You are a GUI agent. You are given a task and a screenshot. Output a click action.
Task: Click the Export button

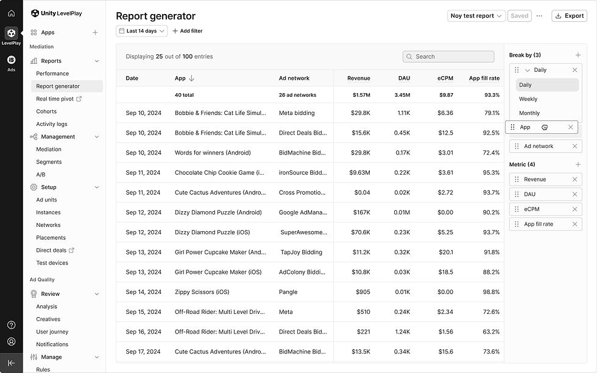(569, 16)
